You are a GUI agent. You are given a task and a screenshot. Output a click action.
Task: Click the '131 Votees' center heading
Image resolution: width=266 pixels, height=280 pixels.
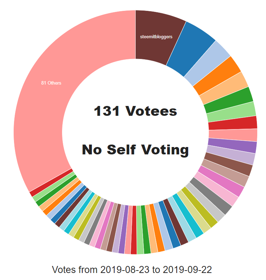pos(135,112)
